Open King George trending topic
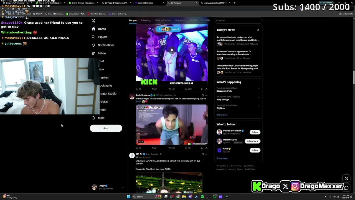The height and width of the screenshot is (200, 355). [x=223, y=99]
